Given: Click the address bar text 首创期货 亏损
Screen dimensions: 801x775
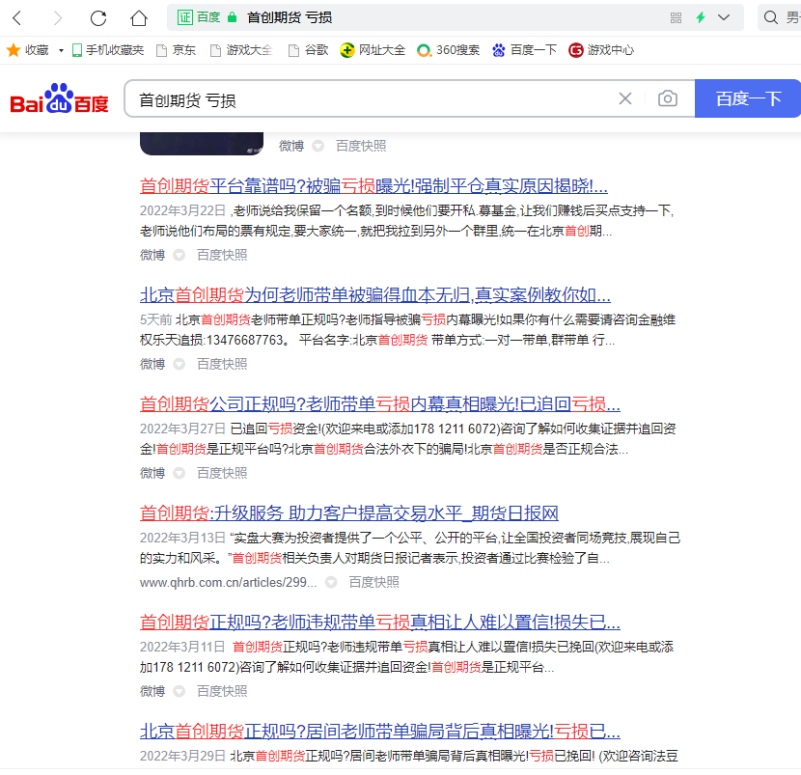Looking at the screenshot, I should pos(290,18).
